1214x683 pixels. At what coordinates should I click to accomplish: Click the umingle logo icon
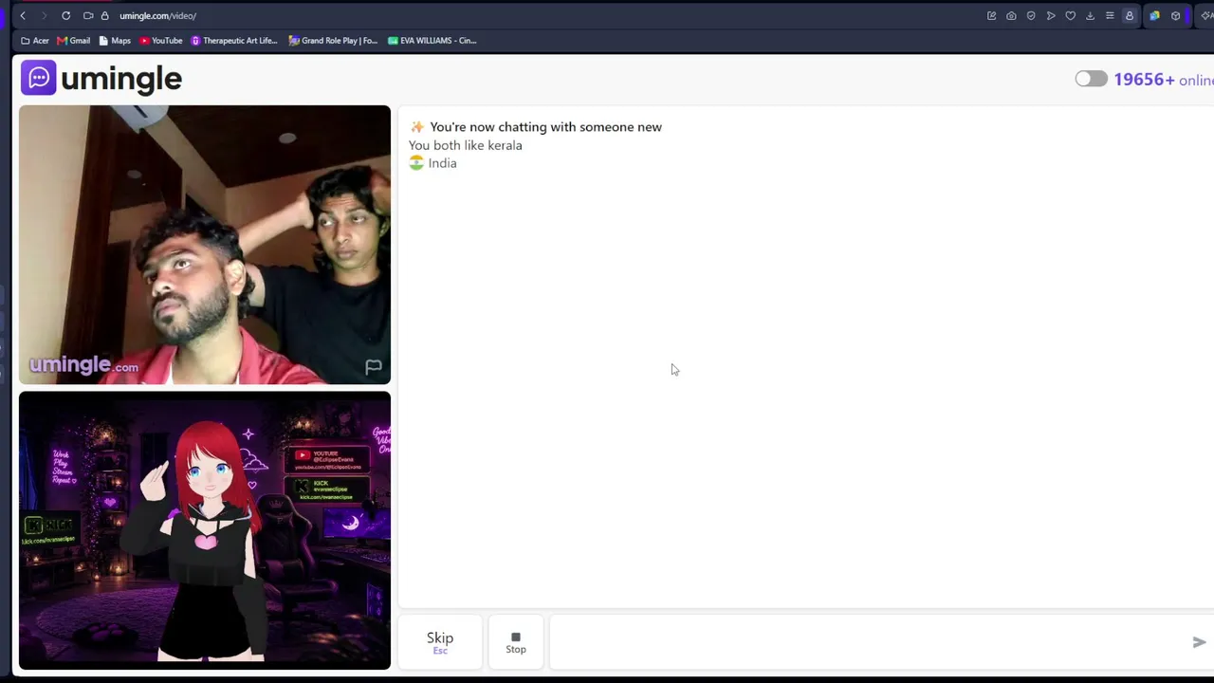point(39,78)
